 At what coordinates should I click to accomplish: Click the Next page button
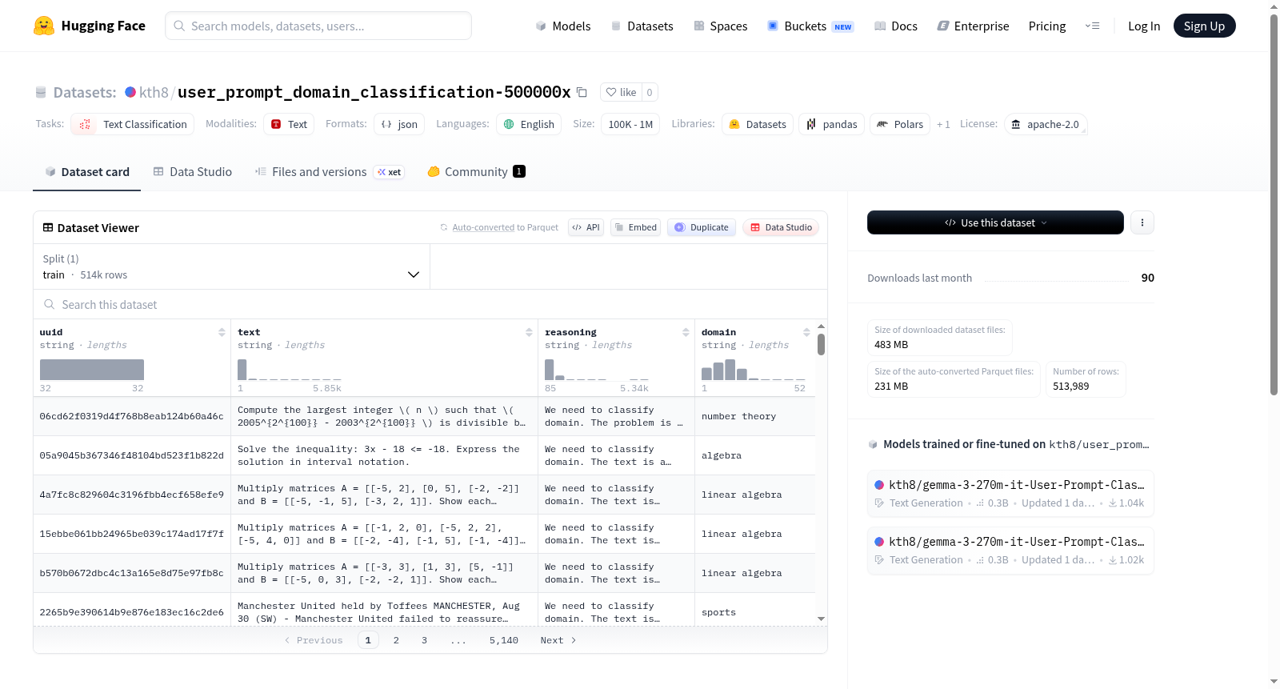point(558,640)
